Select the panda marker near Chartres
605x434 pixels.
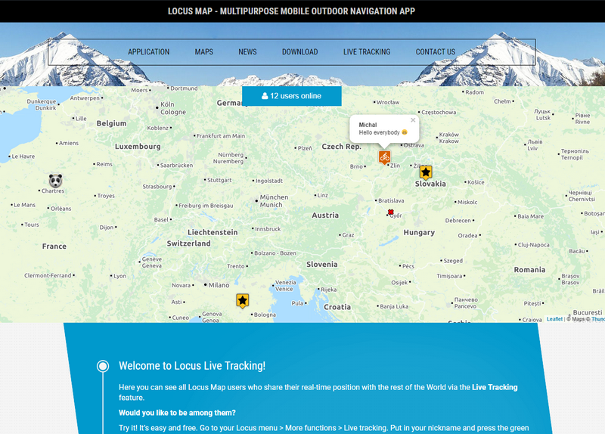click(55, 181)
